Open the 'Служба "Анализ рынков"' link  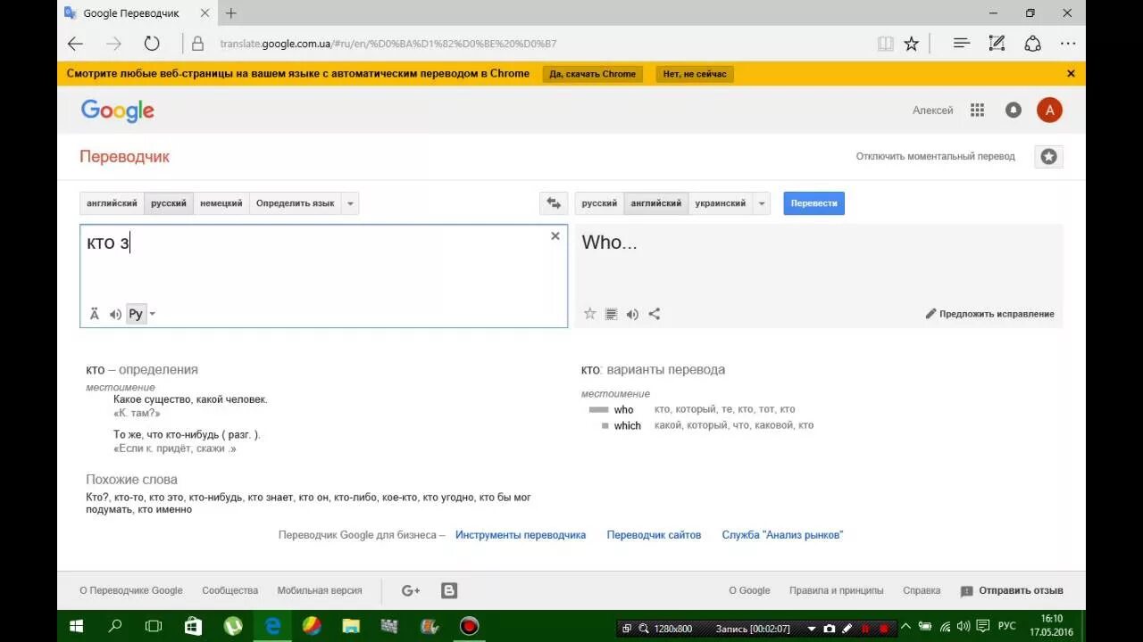[x=782, y=535]
